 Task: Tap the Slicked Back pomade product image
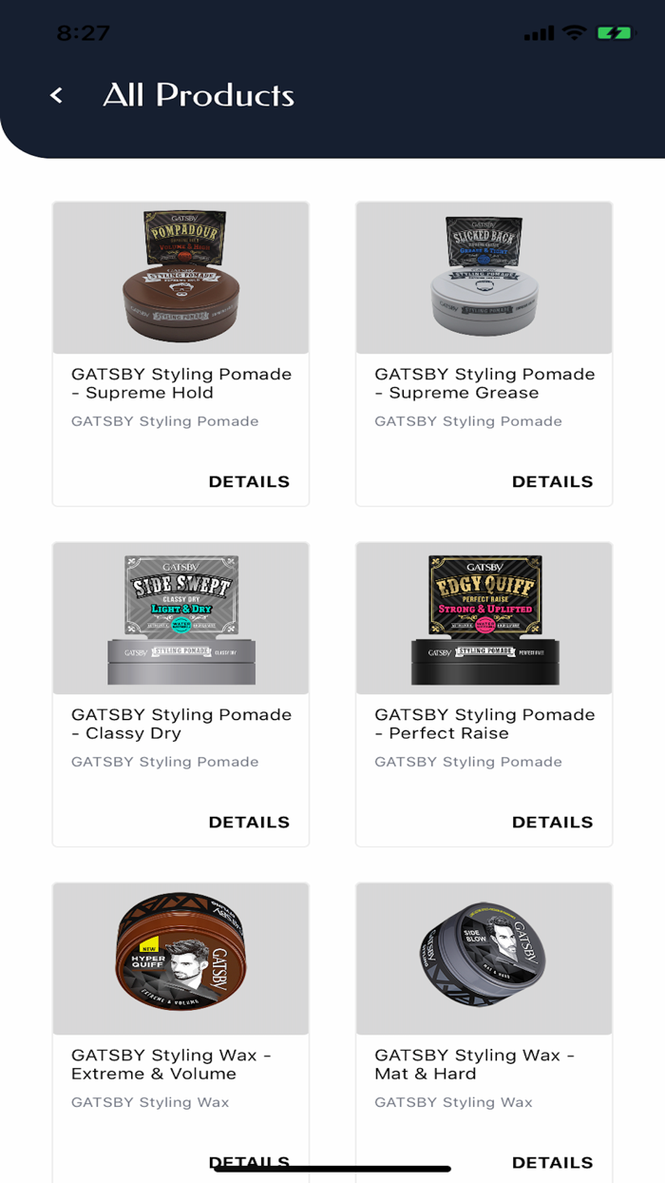click(x=484, y=278)
